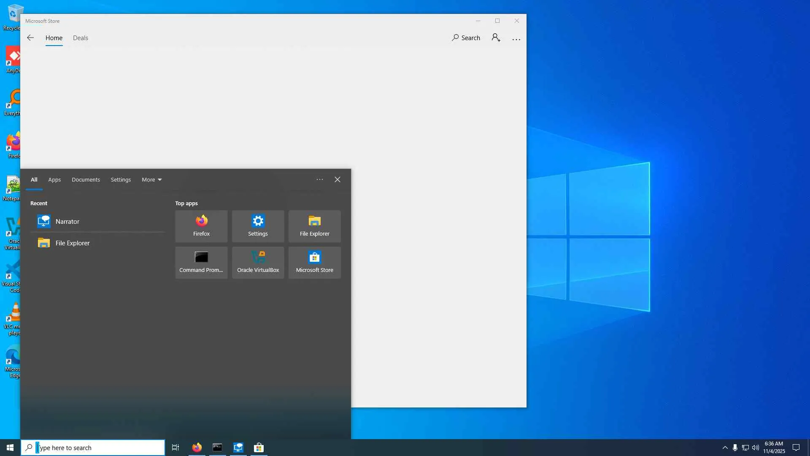The height and width of the screenshot is (456, 810).
Task: Open Narrator from Recent list
Action: (x=67, y=222)
